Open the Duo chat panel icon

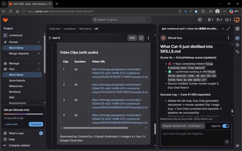pyautogui.click(x=237, y=38)
